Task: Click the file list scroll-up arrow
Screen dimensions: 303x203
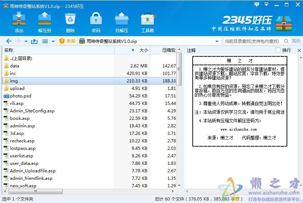Action: tap(179, 50)
